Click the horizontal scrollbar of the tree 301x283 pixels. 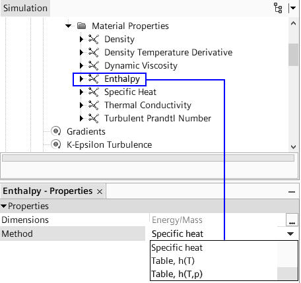(x=148, y=158)
